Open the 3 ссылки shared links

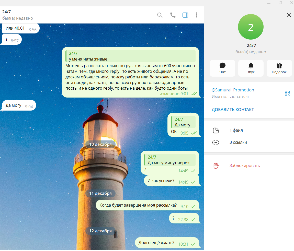click(238, 142)
